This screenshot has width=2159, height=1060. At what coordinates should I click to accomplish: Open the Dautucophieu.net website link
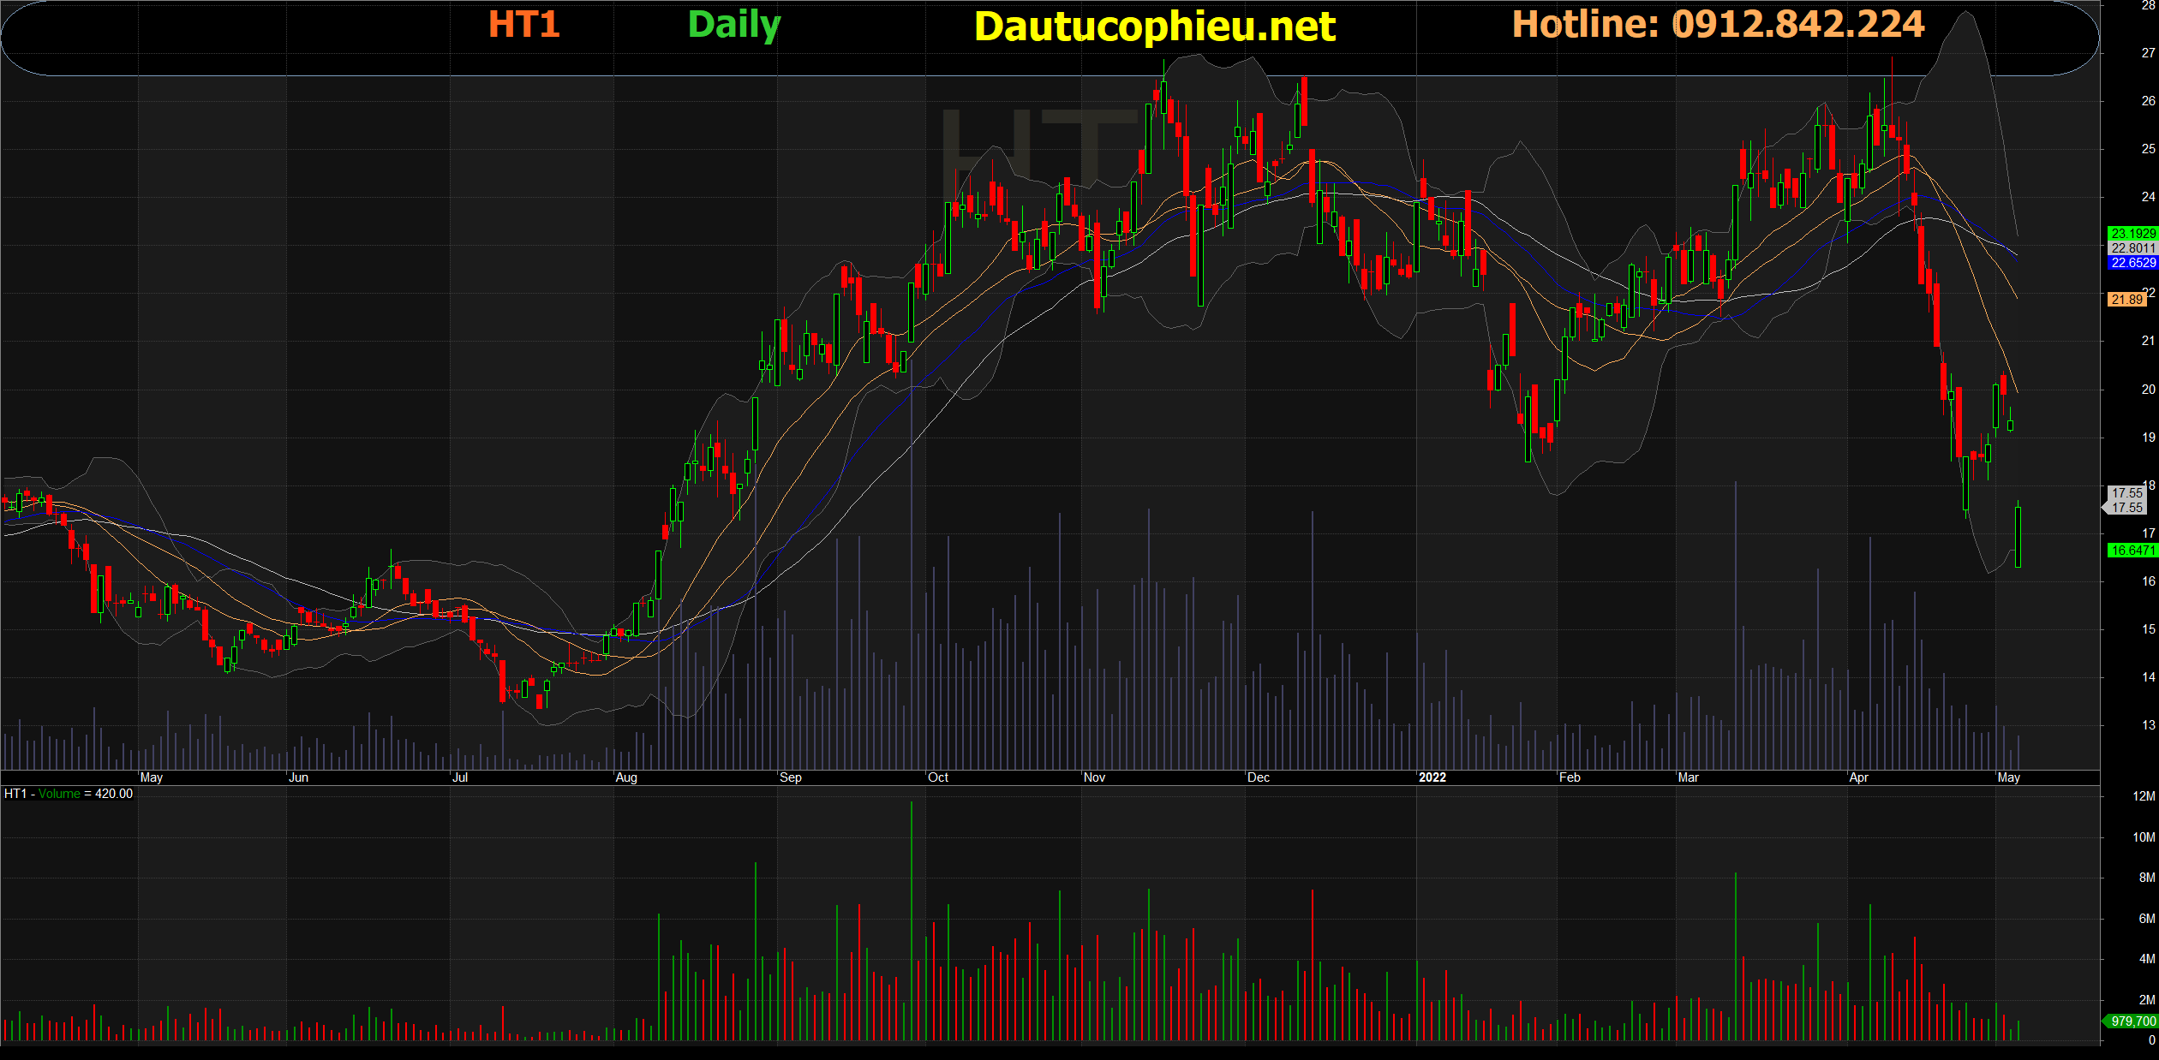[x=1154, y=27]
